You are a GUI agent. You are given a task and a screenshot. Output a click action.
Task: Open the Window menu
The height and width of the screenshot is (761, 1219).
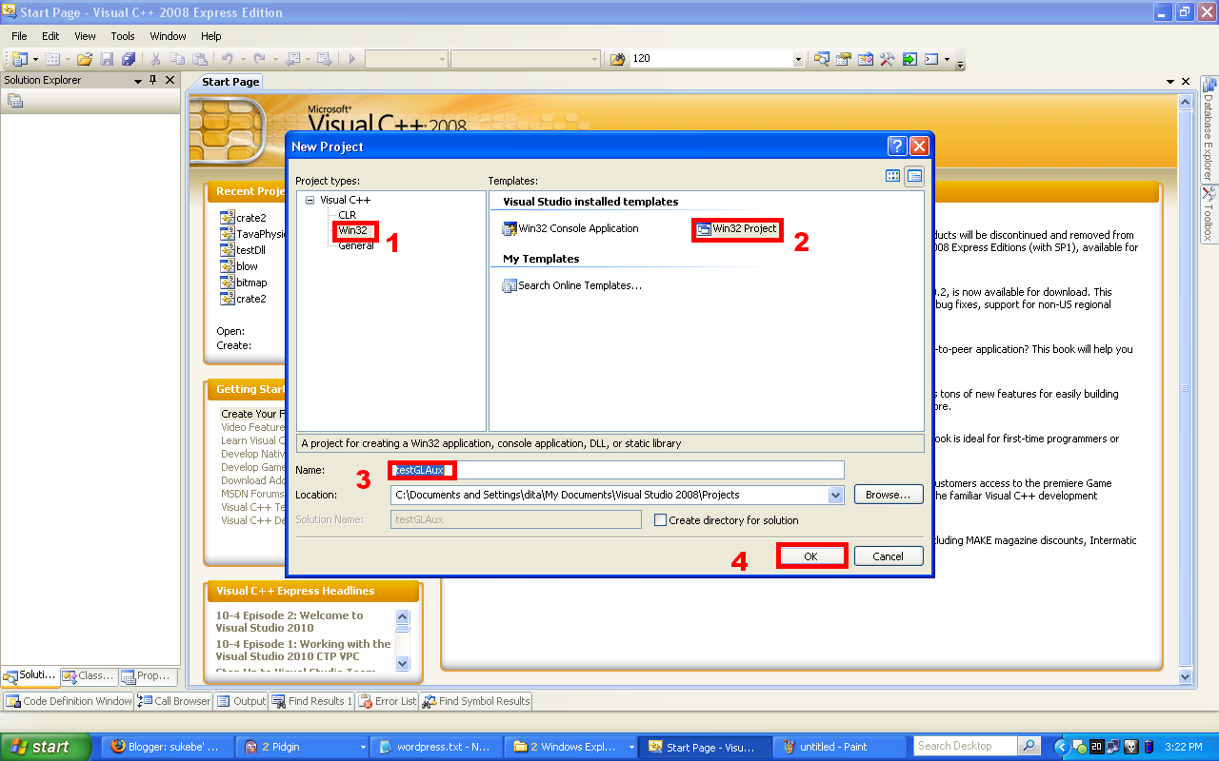169,36
